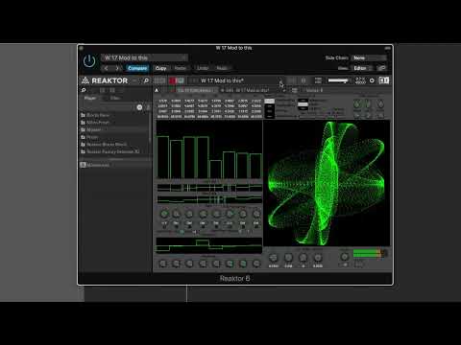
Task: Click the Undo button
Action: click(203, 68)
